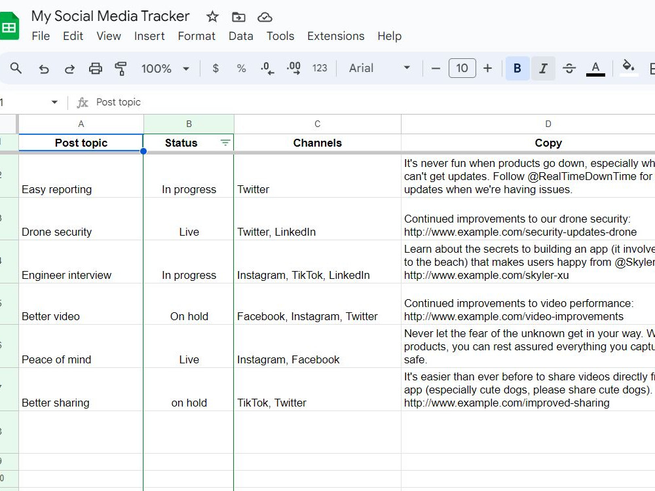655x491 pixels.
Task: Select the TikTok, Twitter channels cell
Action: [318, 389]
